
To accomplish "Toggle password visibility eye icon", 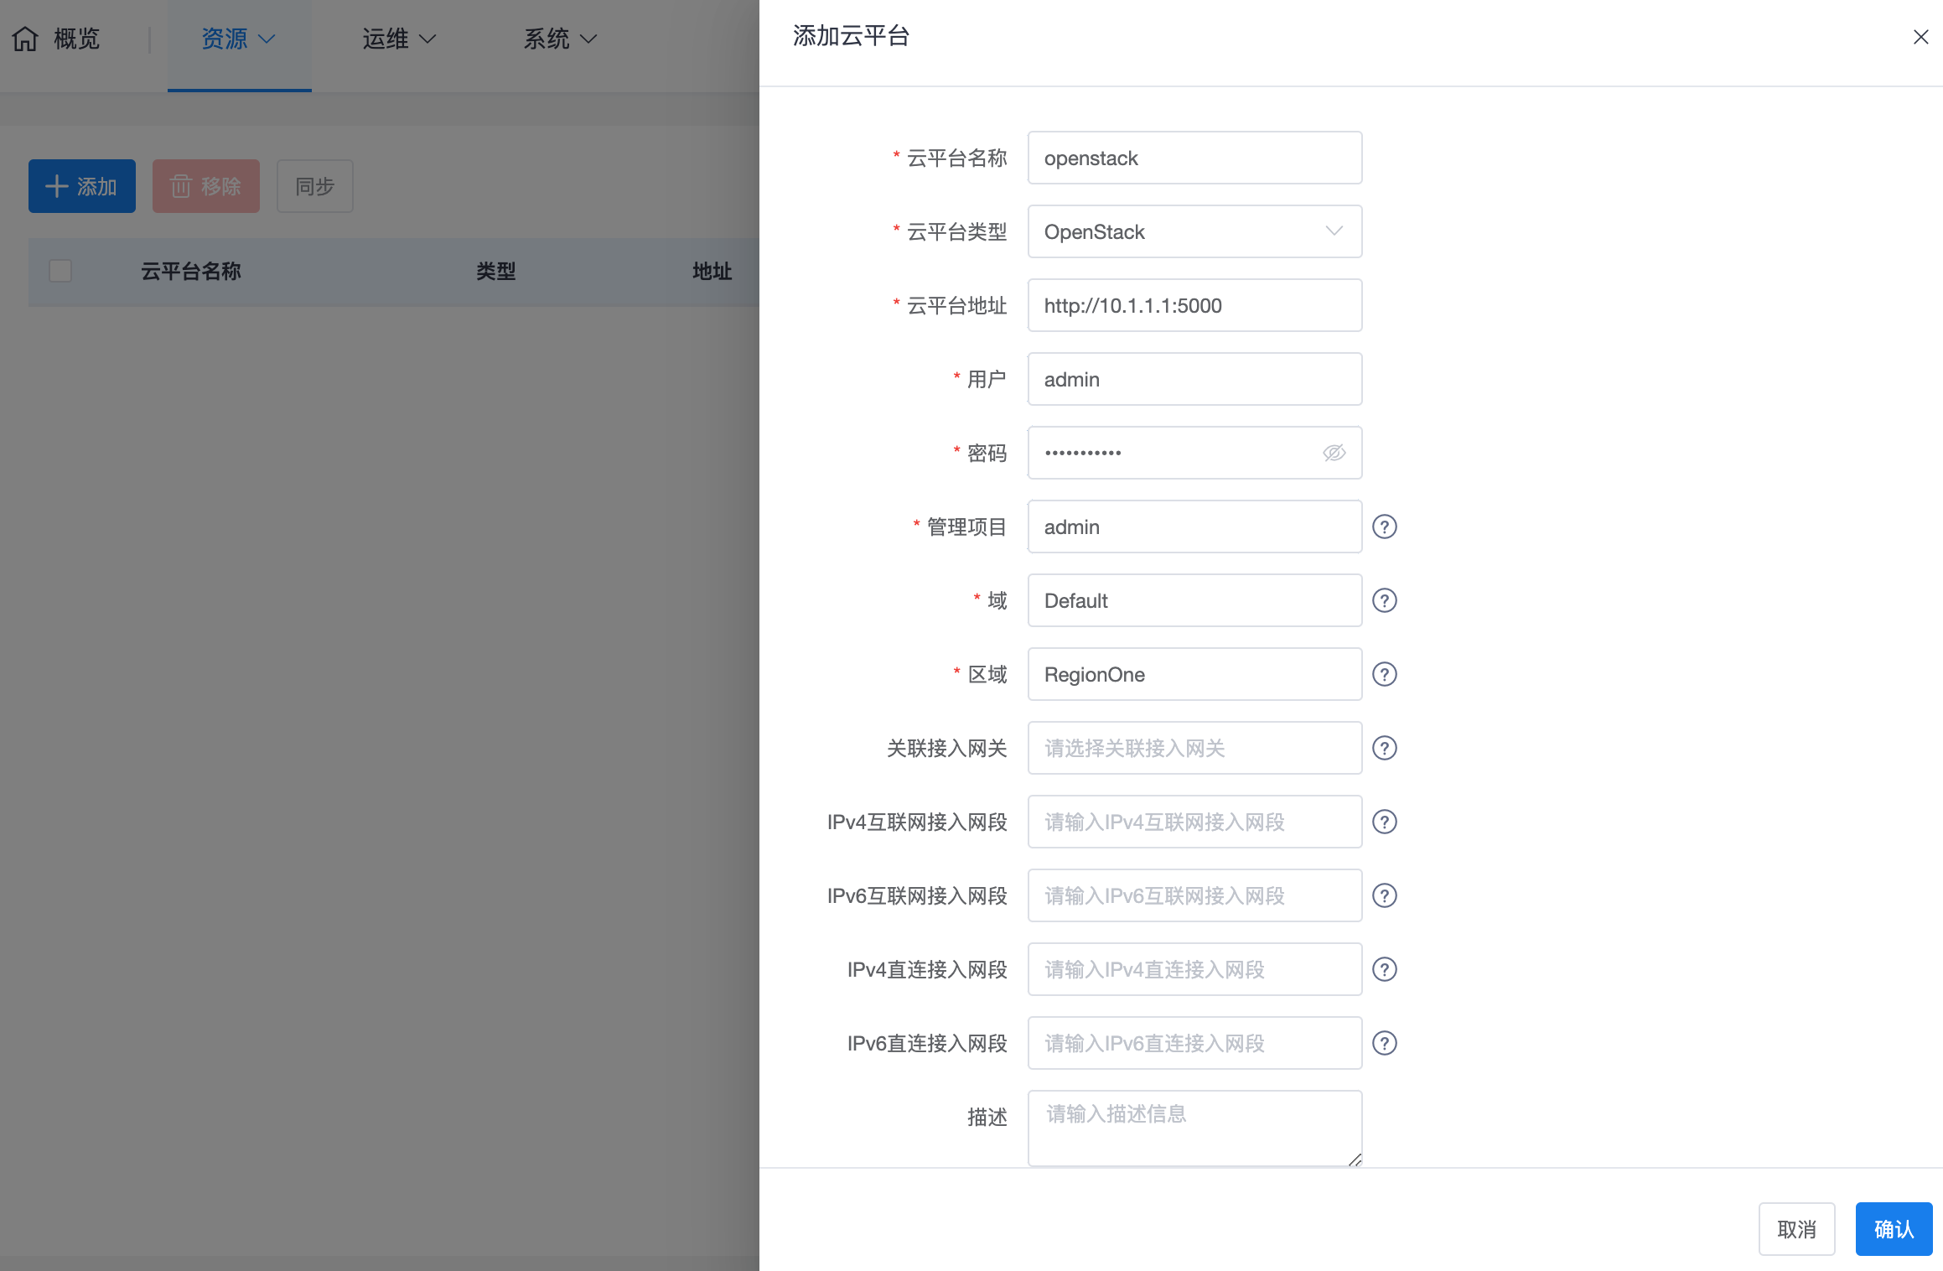I will (x=1334, y=453).
